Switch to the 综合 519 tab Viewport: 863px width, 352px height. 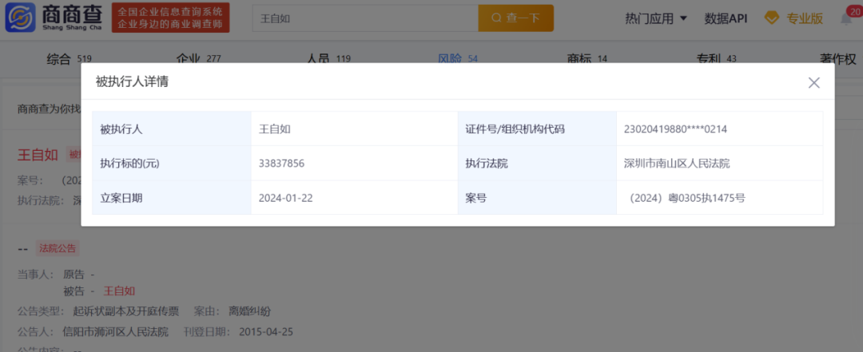tap(69, 59)
